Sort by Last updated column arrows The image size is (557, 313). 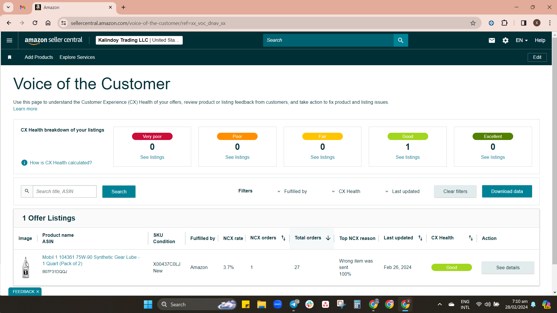coord(420,238)
